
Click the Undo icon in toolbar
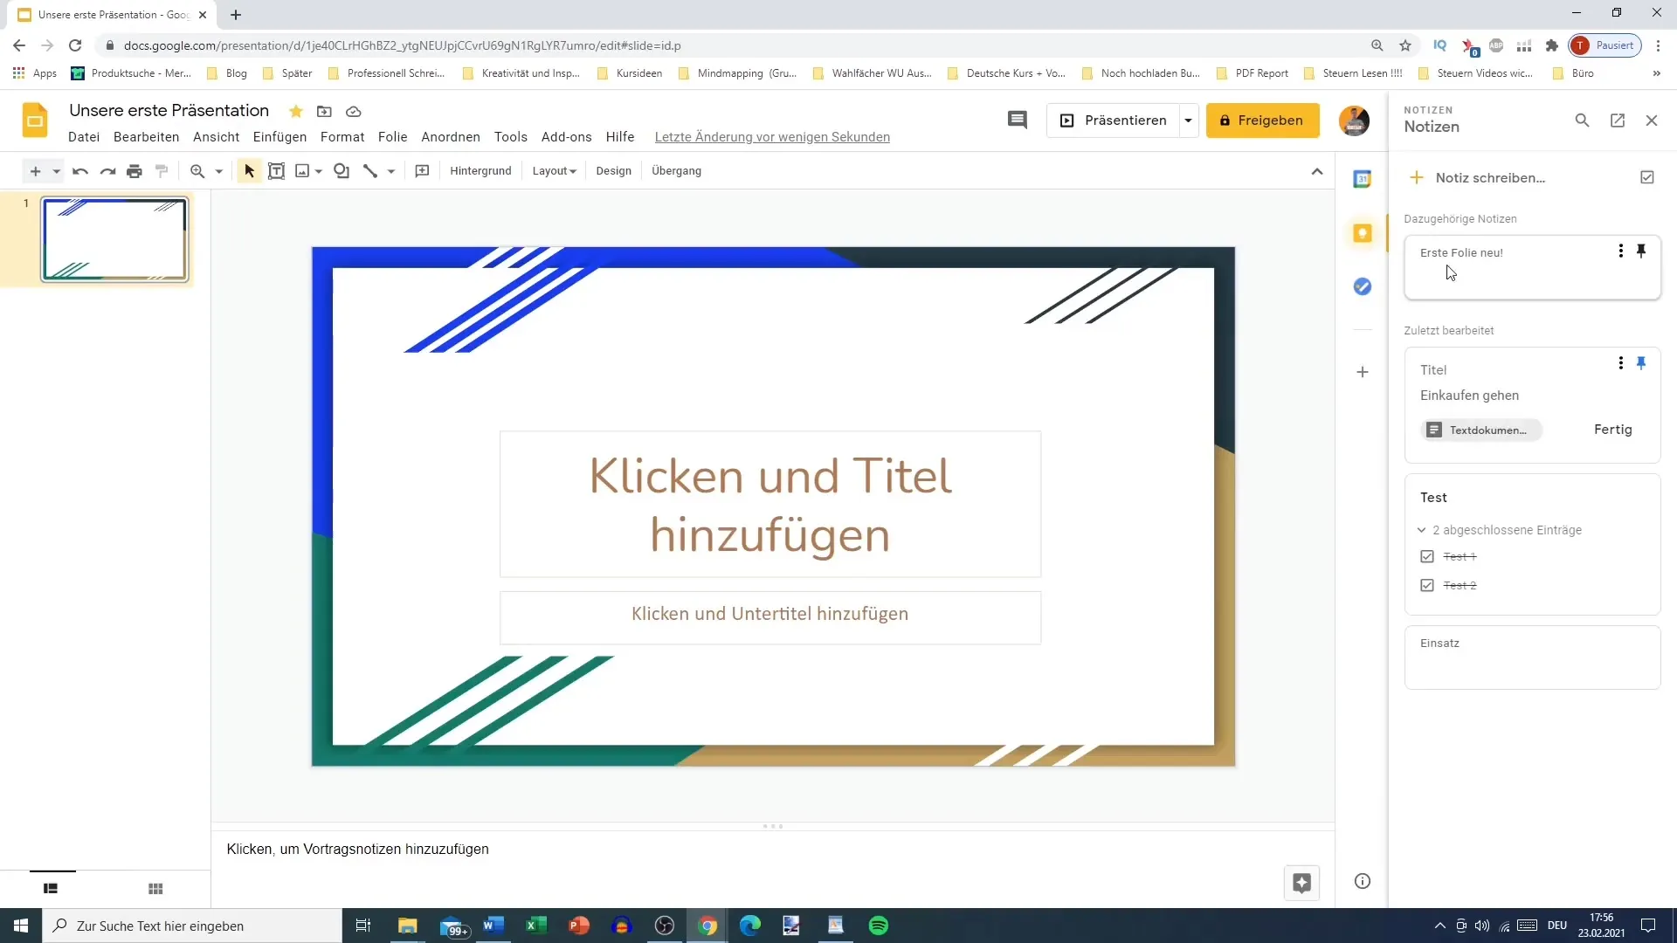point(79,170)
